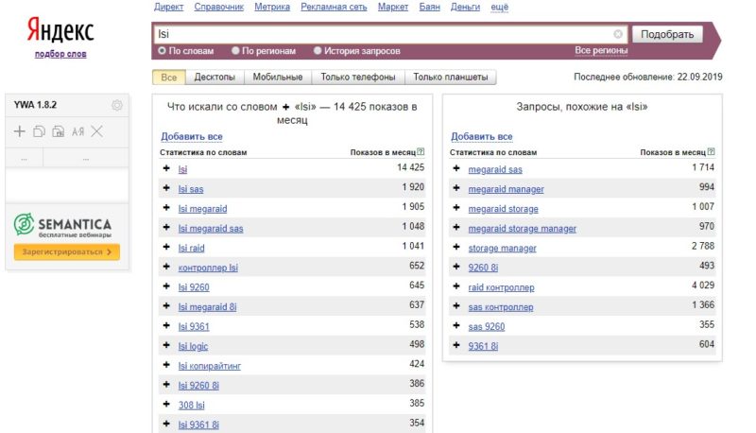756x433 pixels.
Task: Open 'Рекламная сеть' top link
Action: click(x=334, y=7)
